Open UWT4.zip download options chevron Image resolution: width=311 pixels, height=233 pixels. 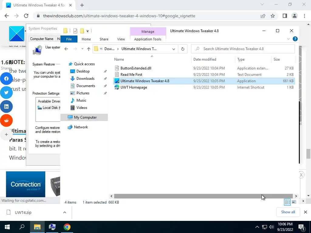coord(64,212)
